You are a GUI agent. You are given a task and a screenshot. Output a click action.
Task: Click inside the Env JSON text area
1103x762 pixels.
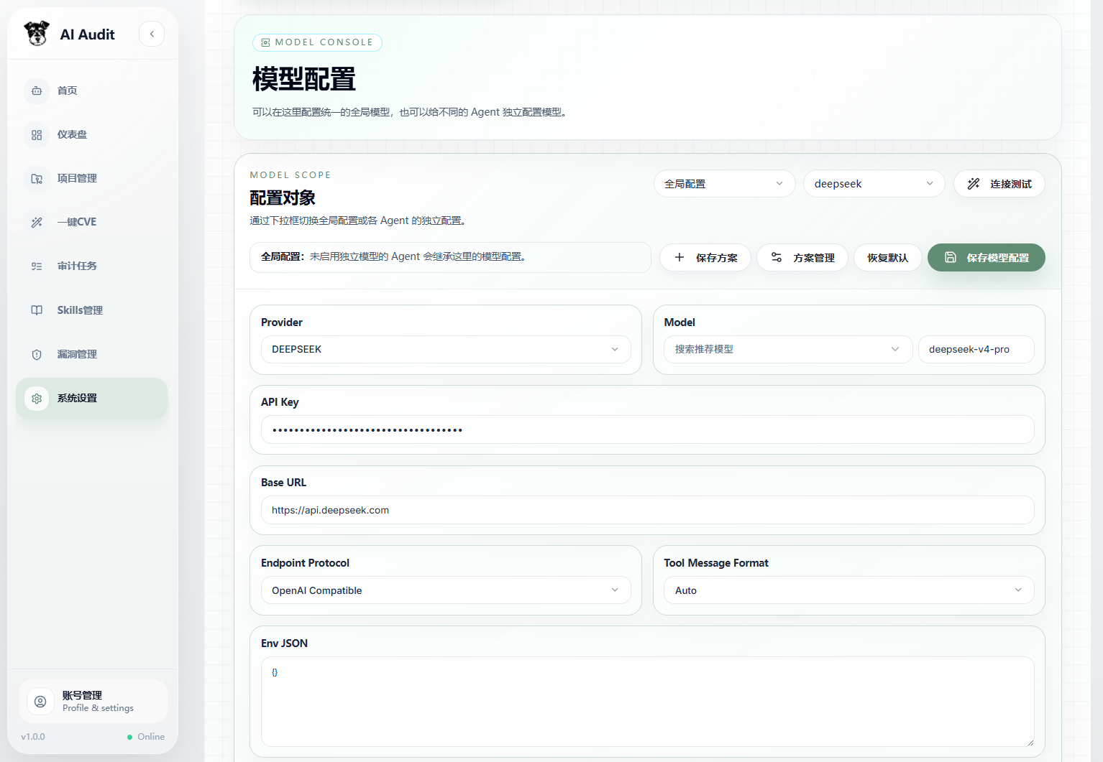click(647, 702)
